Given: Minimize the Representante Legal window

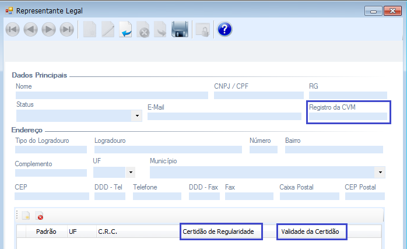Looking at the screenshot, I should [x=373, y=11].
